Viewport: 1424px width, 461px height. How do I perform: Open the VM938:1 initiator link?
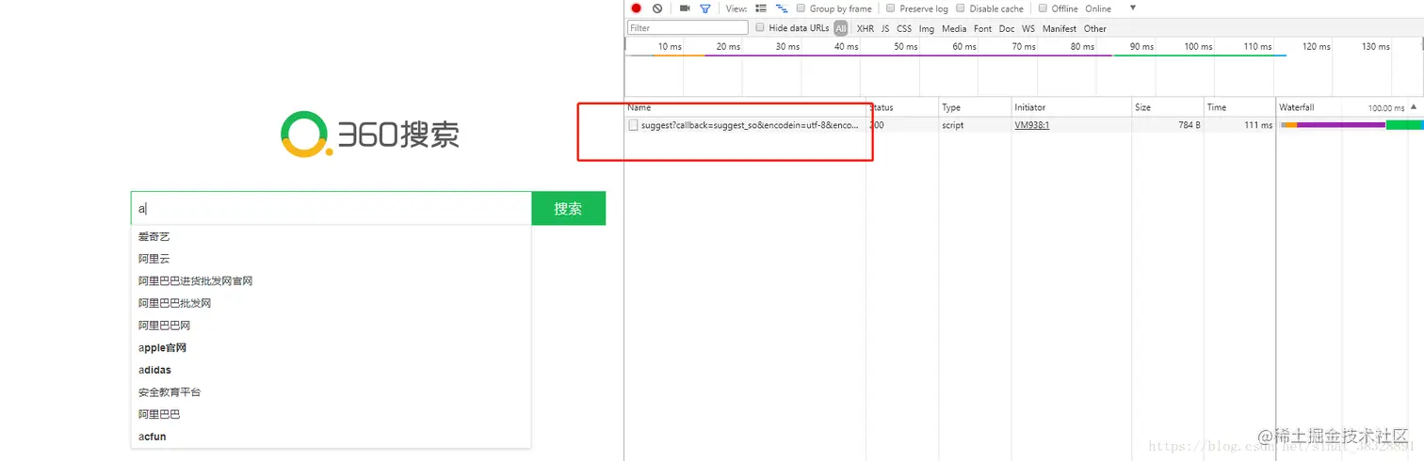(x=1032, y=125)
